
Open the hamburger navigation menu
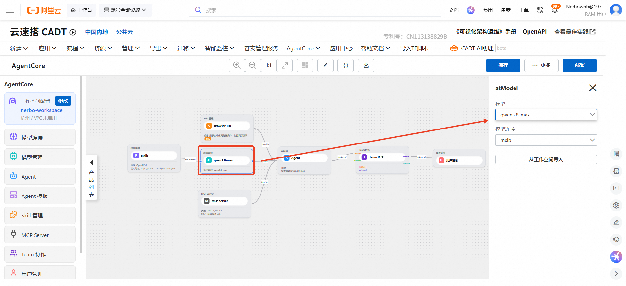pyautogui.click(x=10, y=10)
